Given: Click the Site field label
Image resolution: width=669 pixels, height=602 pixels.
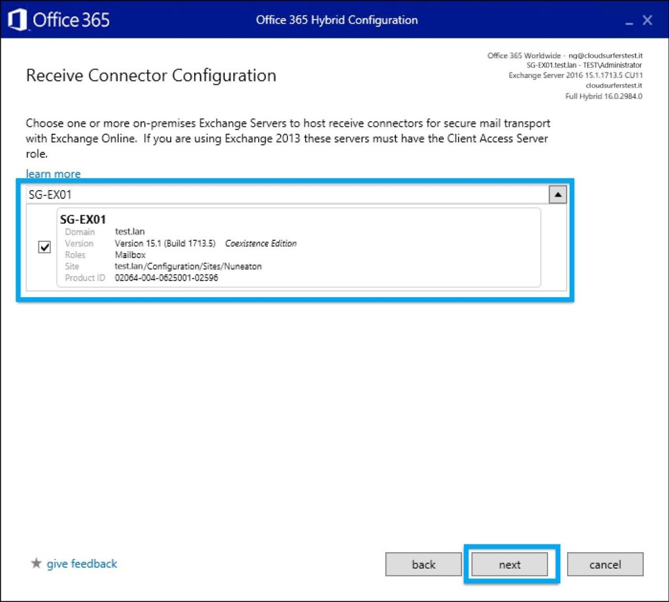Looking at the screenshot, I should pos(72,266).
